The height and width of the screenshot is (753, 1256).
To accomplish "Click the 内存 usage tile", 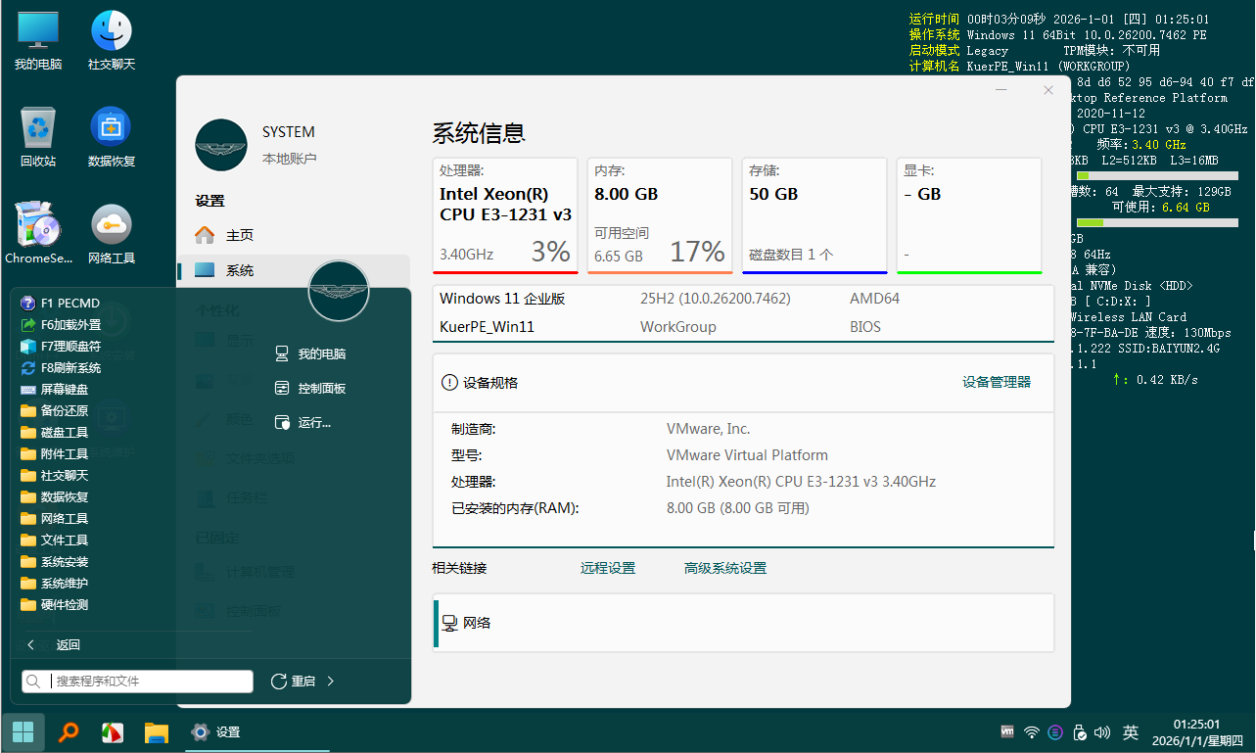I will (659, 215).
